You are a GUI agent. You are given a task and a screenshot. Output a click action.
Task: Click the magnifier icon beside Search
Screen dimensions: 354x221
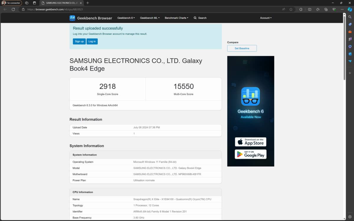[x=195, y=18]
